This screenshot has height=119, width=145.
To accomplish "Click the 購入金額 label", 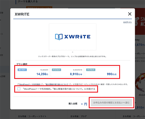I will click(73, 104).
